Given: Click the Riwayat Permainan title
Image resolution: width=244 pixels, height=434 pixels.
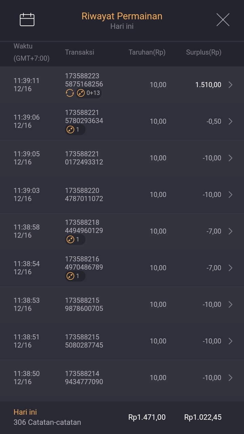Looking at the screenshot, I should (122, 16).
